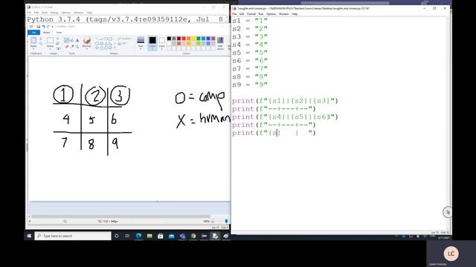This screenshot has width=476, height=267.
Task: Click the line print(f"{s4}|{s5}|{s6}")
Action: pos(285,117)
